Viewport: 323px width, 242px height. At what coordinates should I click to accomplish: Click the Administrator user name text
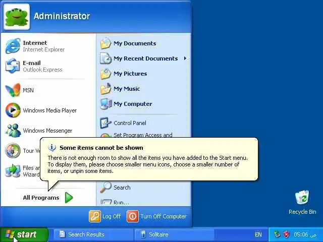[x=62, y=16]
